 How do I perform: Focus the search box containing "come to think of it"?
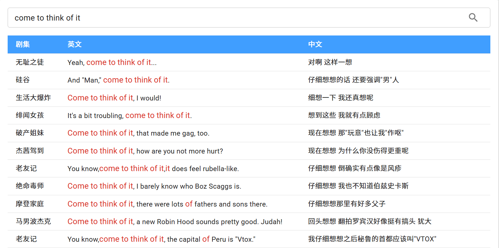pos(233,18)
